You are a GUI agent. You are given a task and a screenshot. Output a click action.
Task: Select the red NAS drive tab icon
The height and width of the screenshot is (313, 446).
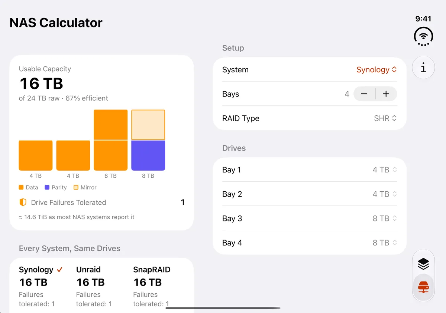(x=423, y=287)
